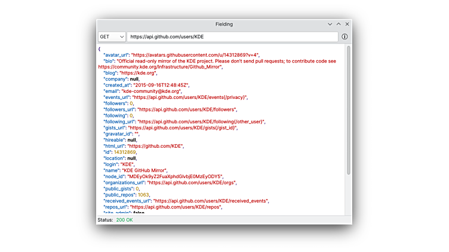Image resolution: width=449 pixels, height=252 pixels.
Task: Minimize the Fielding window
Action: (x=330, y=24)
